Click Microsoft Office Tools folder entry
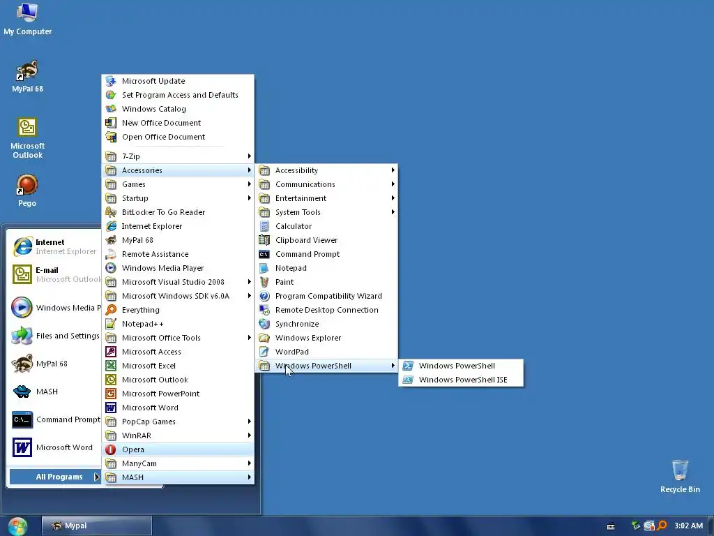Image resolution: width=714 pixels, height=536 pixels. click(x=178, y=338)
